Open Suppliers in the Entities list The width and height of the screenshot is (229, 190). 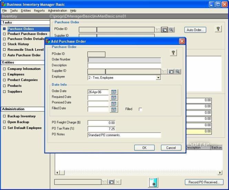tap(15, 92)
